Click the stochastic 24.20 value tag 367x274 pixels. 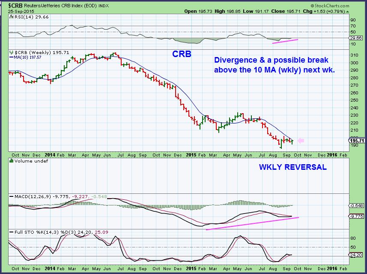(x=356, y=255)
